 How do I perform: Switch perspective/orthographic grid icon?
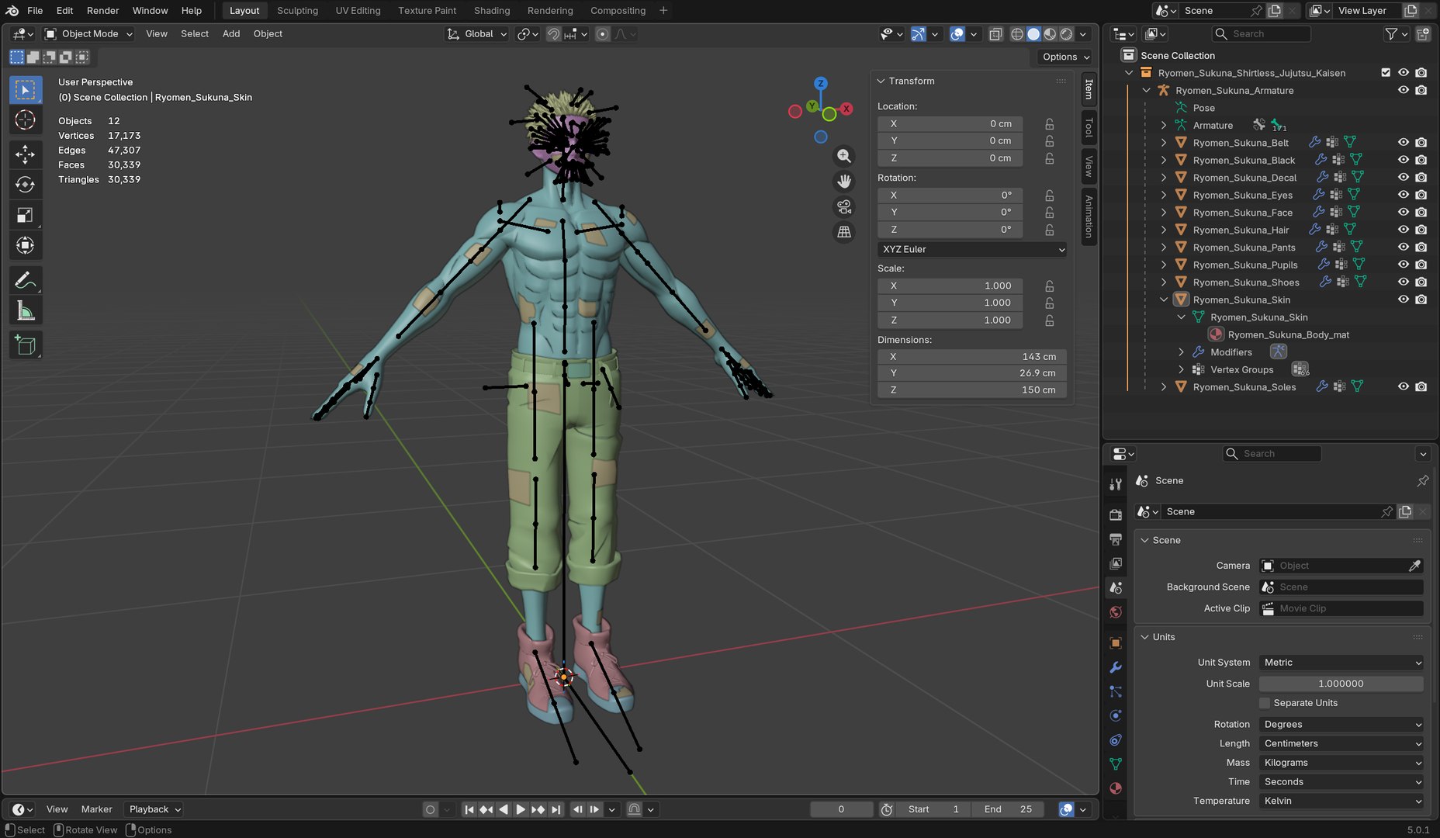coord(843,232)
